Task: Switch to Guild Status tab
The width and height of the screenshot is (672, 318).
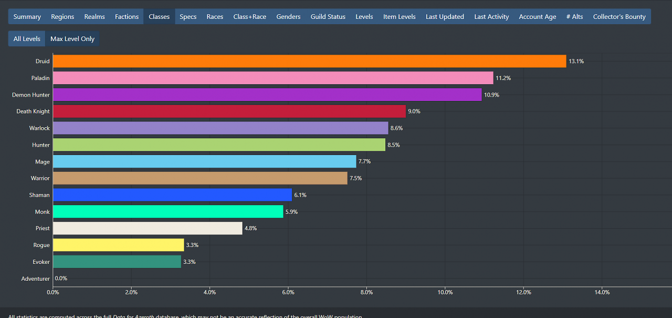Action: pos(328,16)
